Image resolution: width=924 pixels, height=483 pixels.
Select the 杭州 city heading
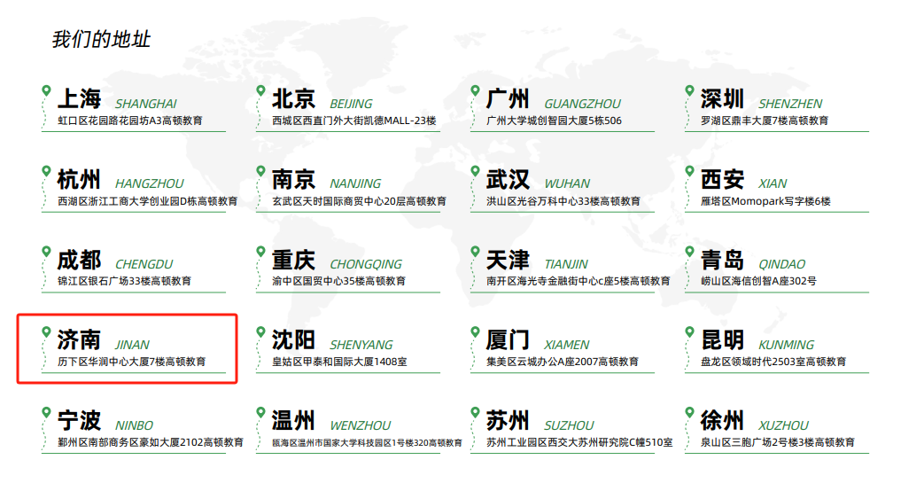79,179
